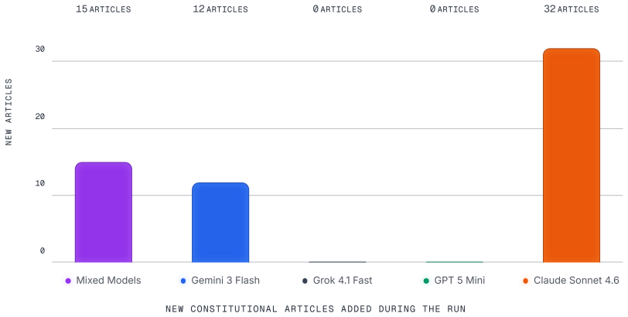Click the purple Mixed Models legend dot

68,281
